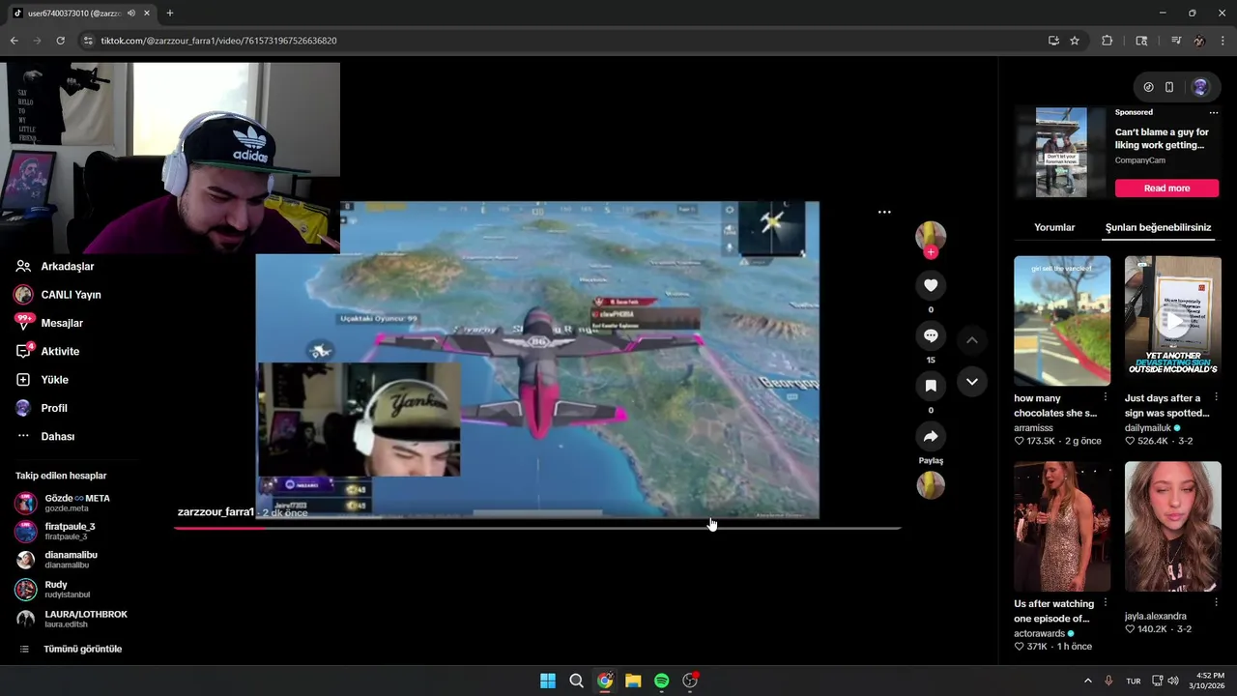Share the video using the Paylaş arrow

pos(931,436)
